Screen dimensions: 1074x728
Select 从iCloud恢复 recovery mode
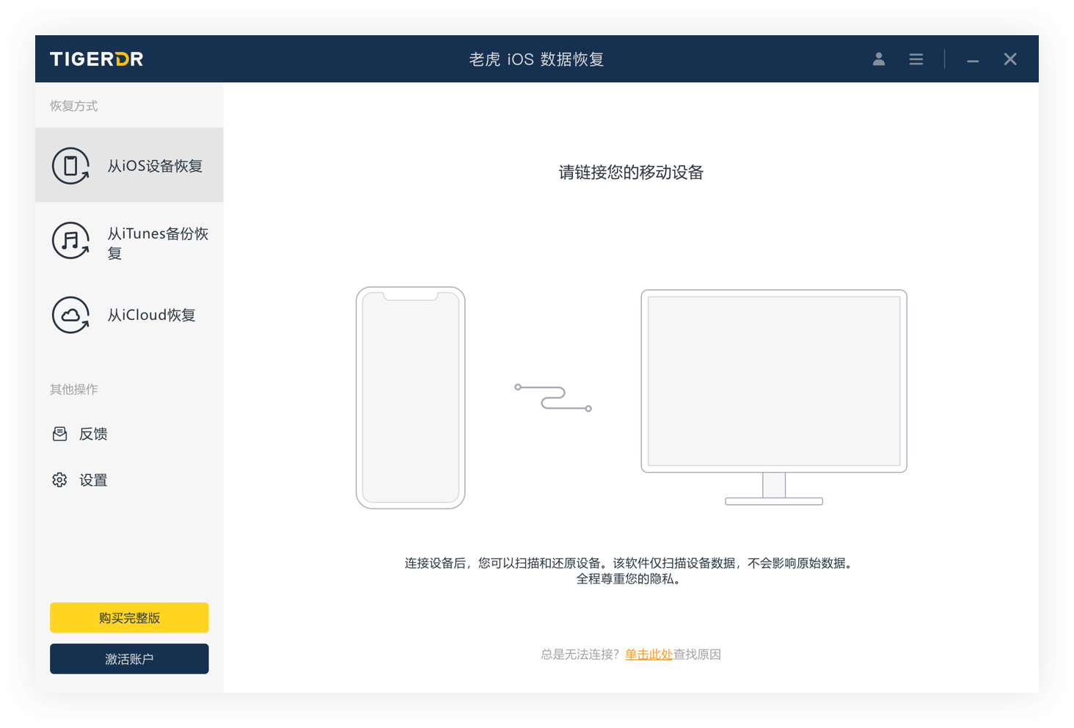129,315
